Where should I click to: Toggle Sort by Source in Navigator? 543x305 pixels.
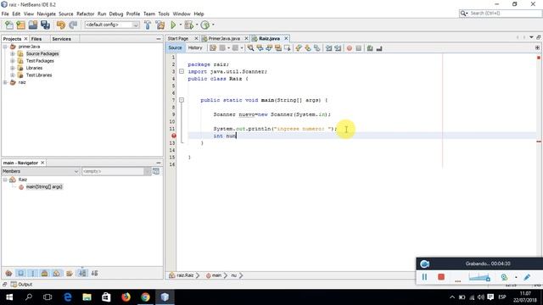tap(94, 273)
